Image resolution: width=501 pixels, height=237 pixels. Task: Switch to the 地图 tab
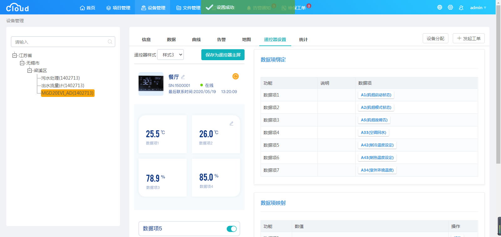point(246,39)
